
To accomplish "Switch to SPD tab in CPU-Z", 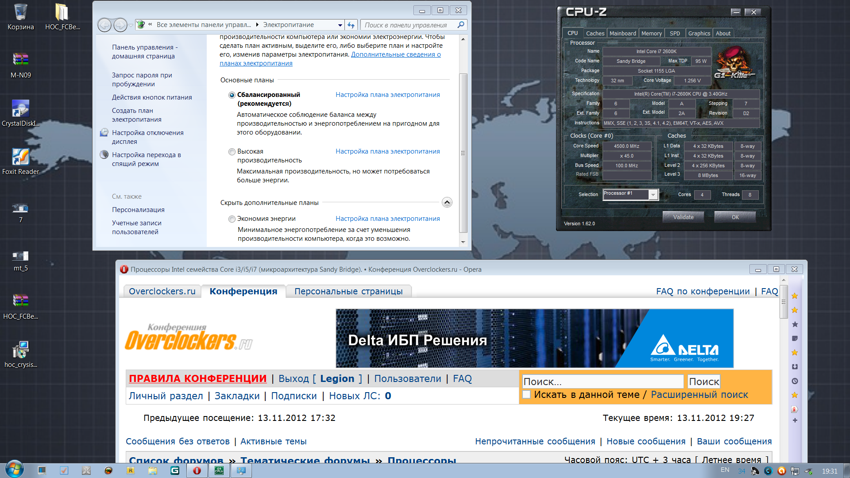I will click(675, 33).
